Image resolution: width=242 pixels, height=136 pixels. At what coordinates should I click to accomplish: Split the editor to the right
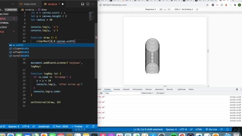tap(88, 4)
